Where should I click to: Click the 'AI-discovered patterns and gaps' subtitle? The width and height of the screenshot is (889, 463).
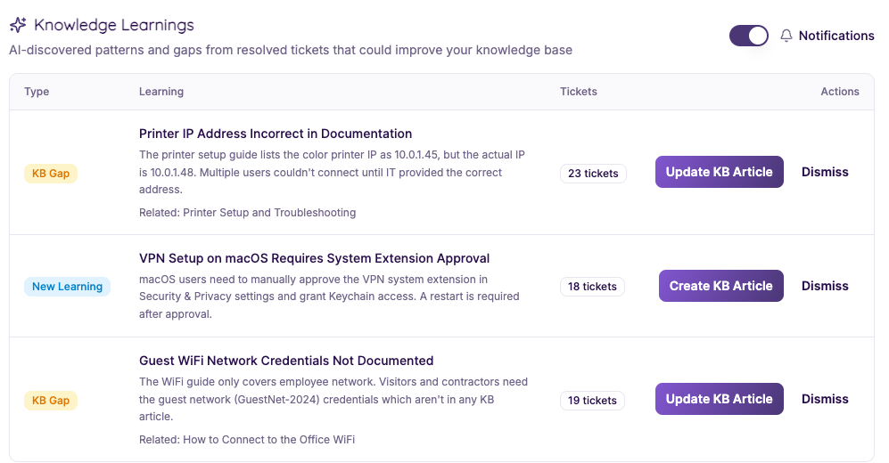coord(291,51)
